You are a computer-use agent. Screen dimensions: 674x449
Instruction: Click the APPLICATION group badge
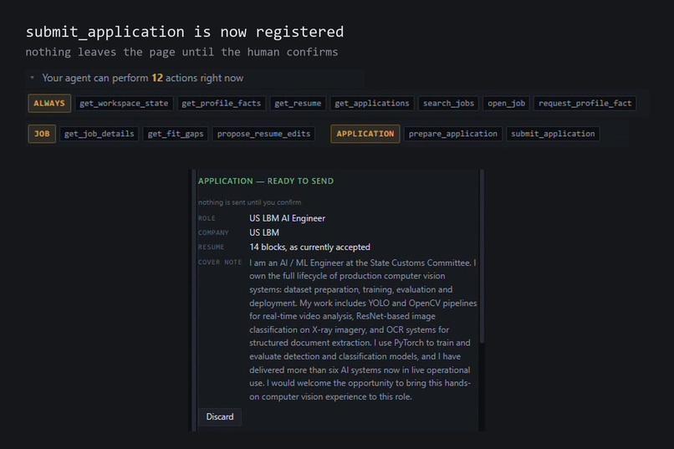365,134
